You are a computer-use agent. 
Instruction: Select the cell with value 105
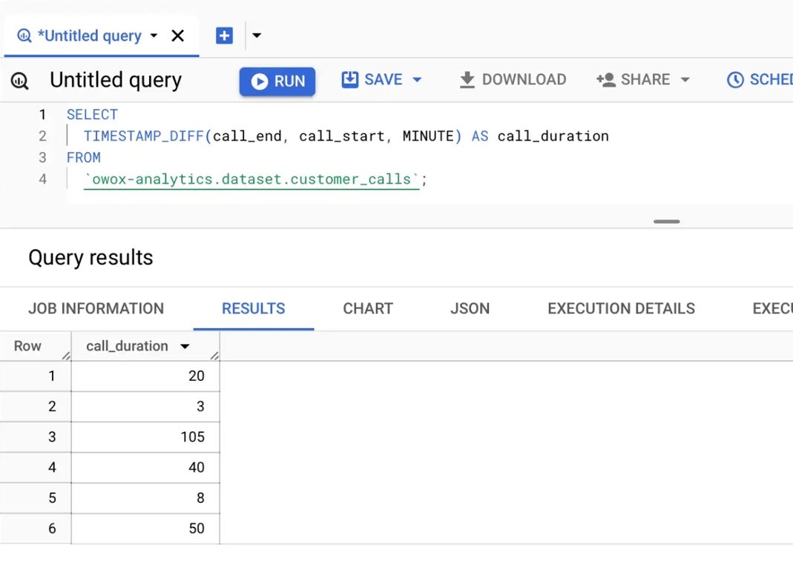click(x=145, y=437)
